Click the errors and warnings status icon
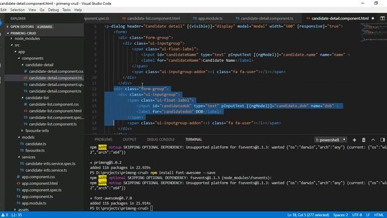The image size is (387, 218). pyautogui.click(x=4, y=215)
